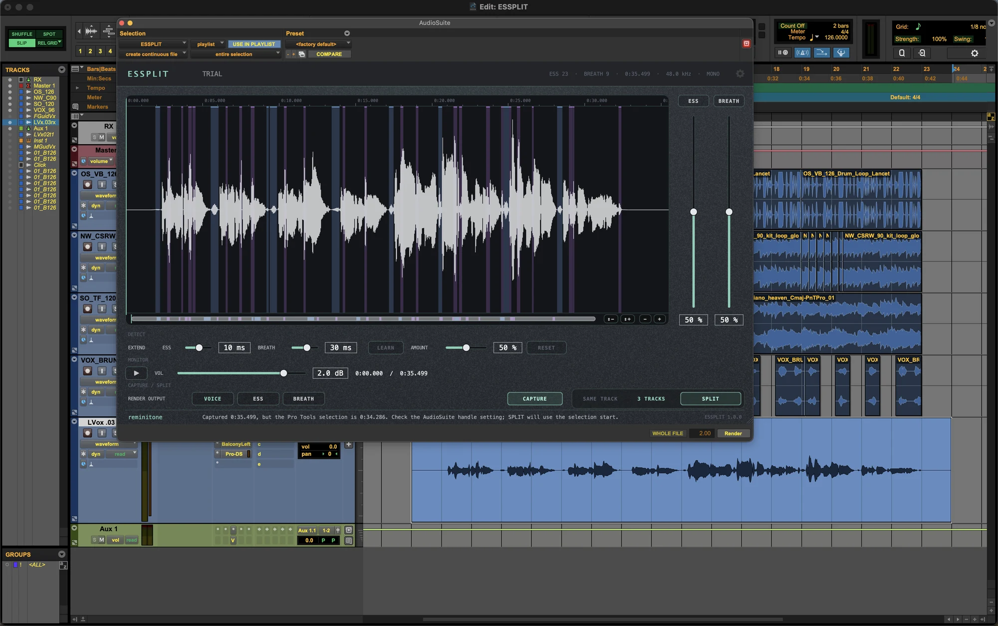Click the SPLIT button
Screen dimensions: 998x626
pyautogui.click(x=711, y=399)
